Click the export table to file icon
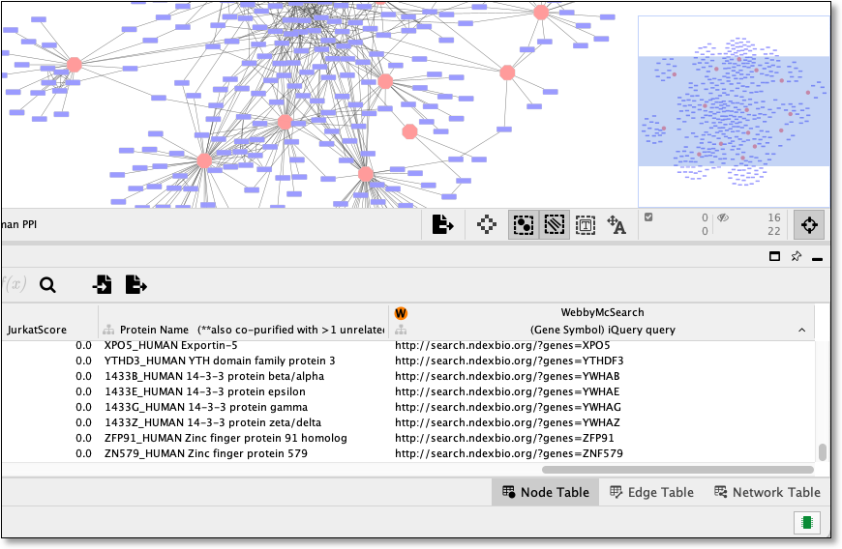Viewport: 842px width, 549px height. [x=135, y=284]
